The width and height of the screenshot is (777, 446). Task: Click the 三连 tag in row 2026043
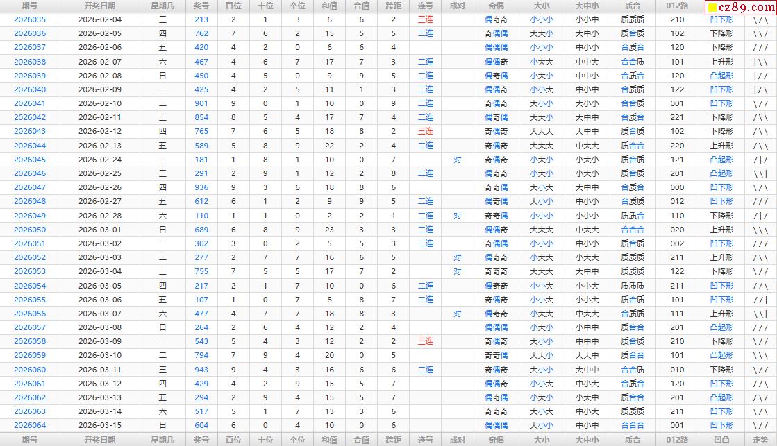pos(425,131)
